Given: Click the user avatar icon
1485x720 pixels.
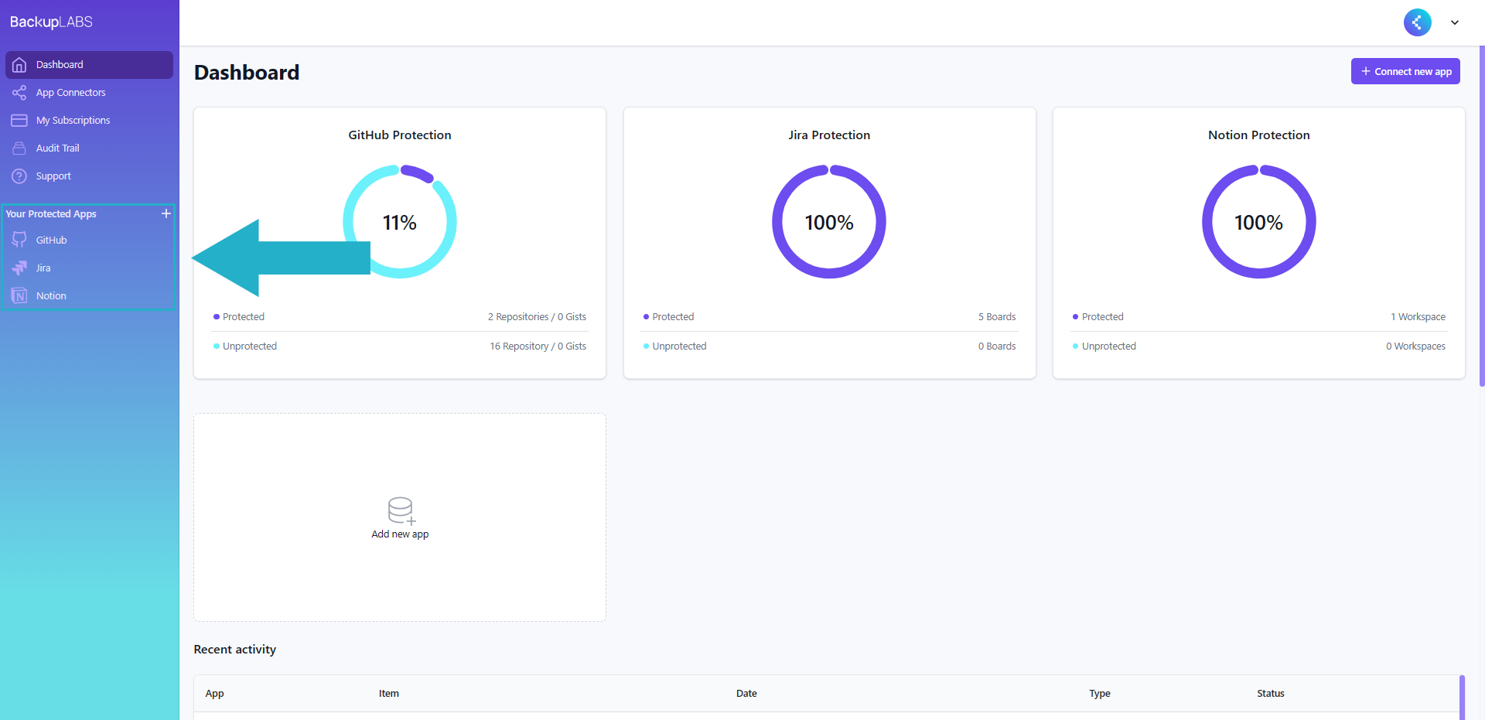Looking at the screenshot, I should [1417, 22].
